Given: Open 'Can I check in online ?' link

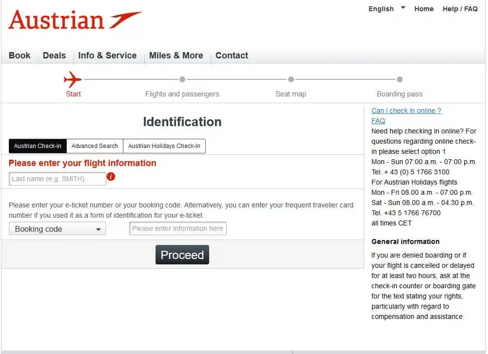Looking at the screenshot, I should 406,111.
